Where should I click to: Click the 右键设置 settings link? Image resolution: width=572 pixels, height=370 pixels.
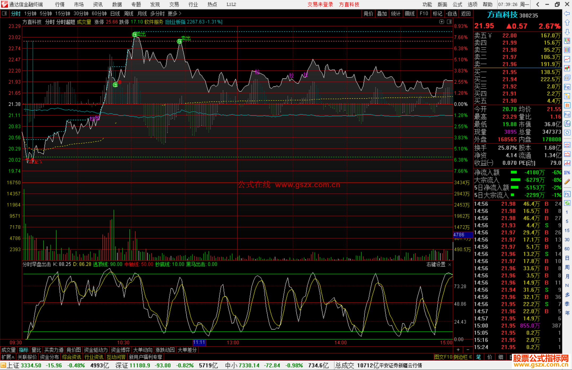(x=436, y=264)
